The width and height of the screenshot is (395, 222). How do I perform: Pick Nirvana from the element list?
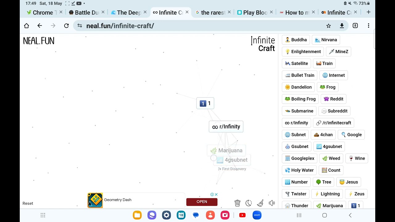[326, 40]
